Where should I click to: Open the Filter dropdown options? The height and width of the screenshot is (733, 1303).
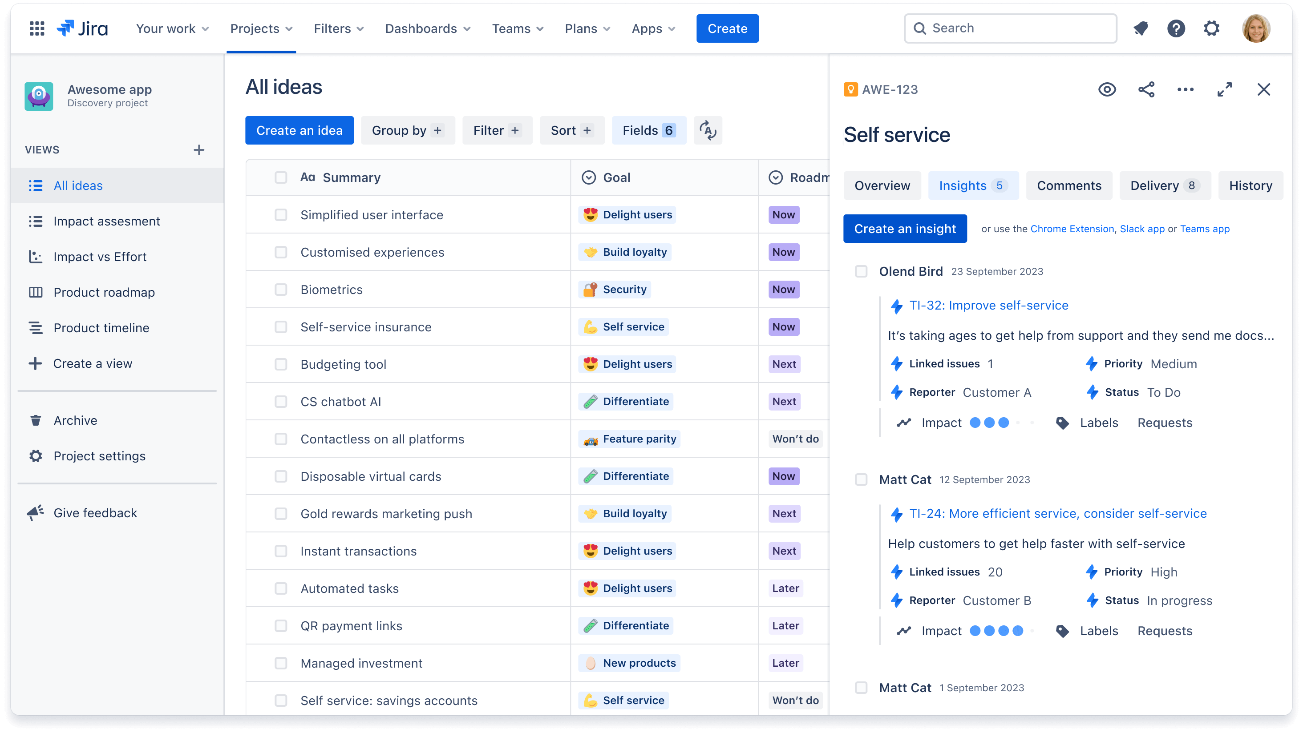click(x=497, y=131)
